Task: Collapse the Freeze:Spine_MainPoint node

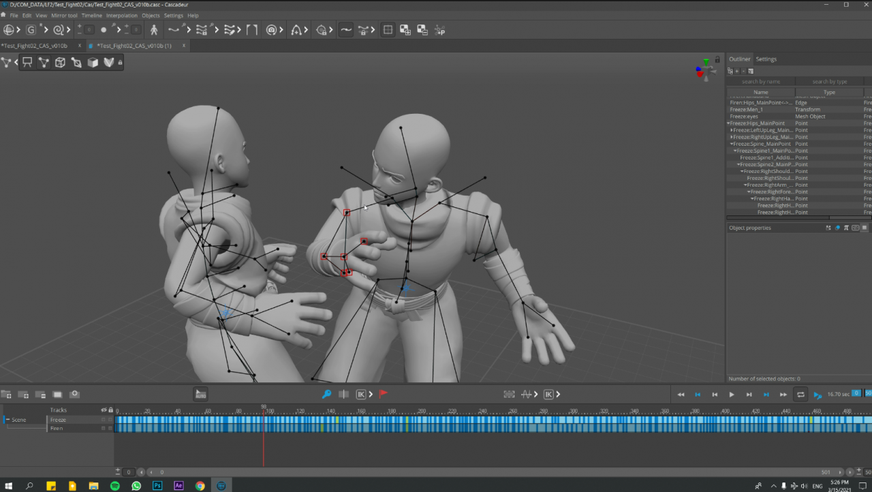Action: click(732, 144)
